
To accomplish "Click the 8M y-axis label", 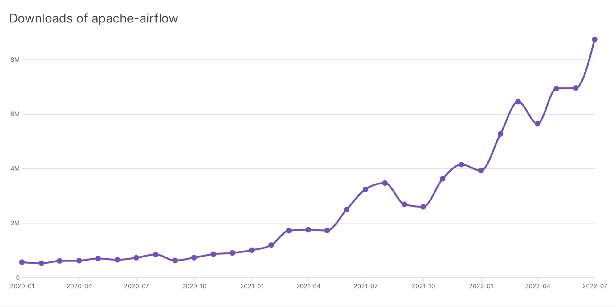I will 15,60.
